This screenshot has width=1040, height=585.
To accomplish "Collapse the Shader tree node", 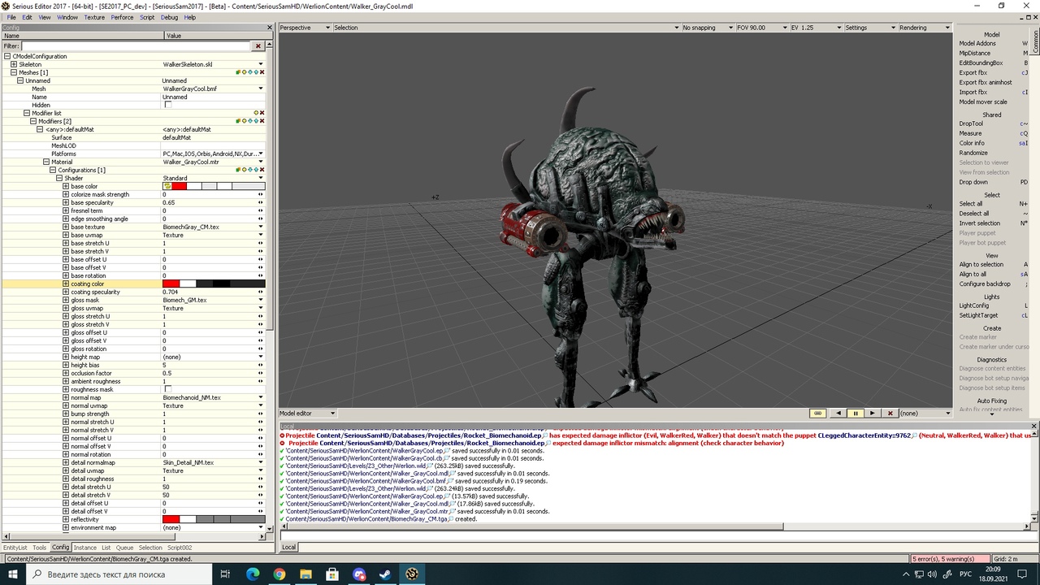I will coord(59,178).
